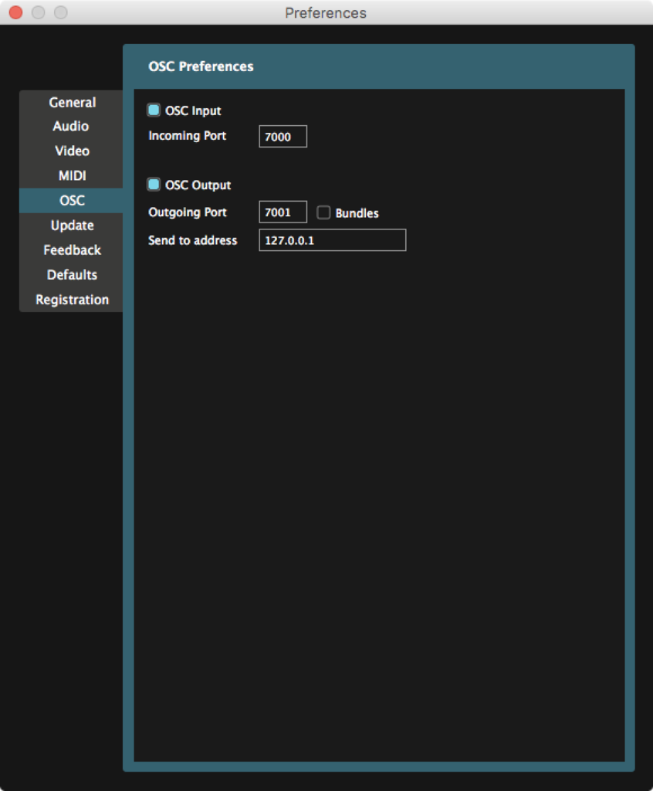653x791 pixels.
Task: Click the OSC Preferences header
Action: 201,66
